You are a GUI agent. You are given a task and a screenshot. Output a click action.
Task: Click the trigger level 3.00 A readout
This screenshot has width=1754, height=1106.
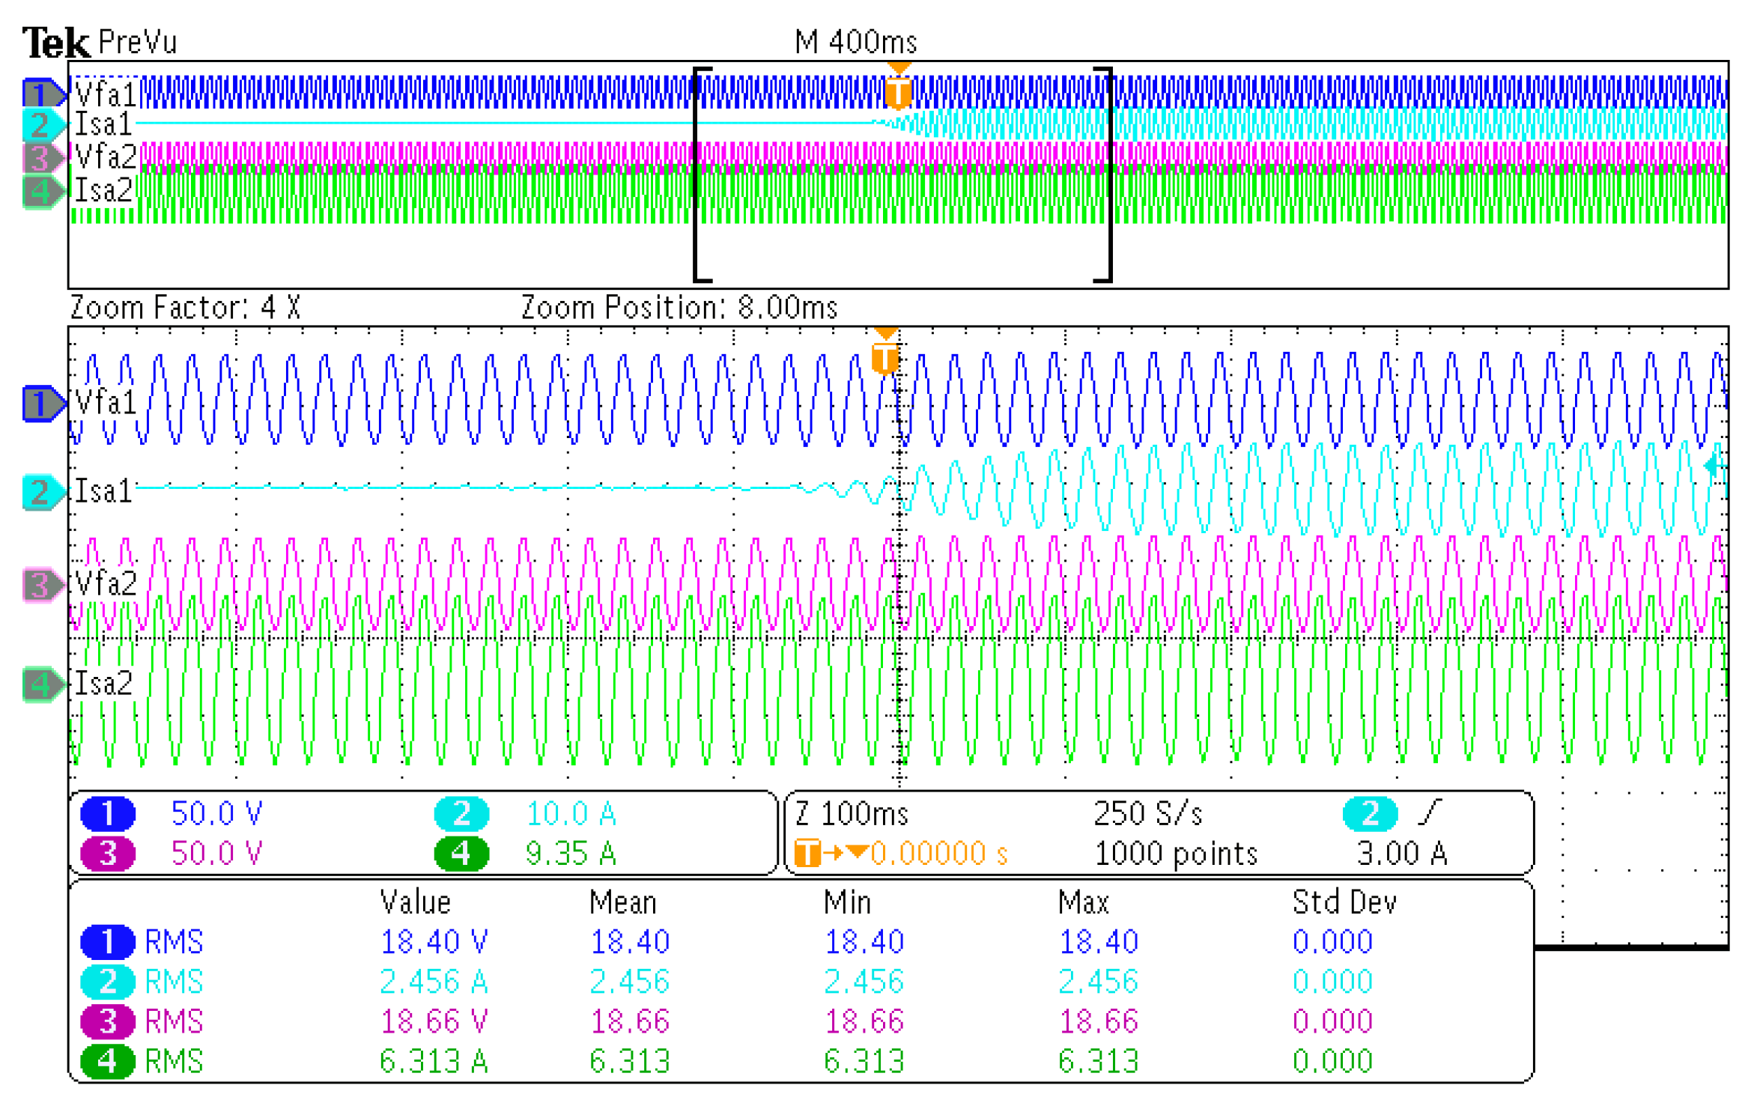point(1401,854)
